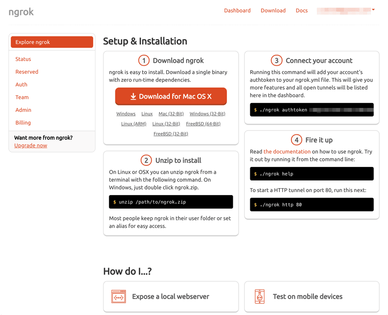Open the Status sidebar item
Image resolution: width=388 pixels, height=315 pixels.
tap(23, 59)
